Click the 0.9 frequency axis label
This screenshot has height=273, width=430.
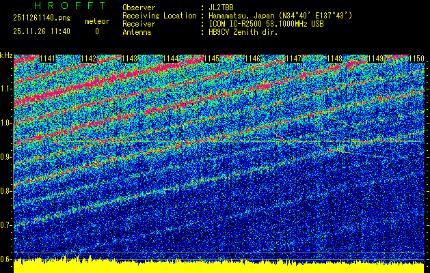pyautogui.click(x=6, y=157)
